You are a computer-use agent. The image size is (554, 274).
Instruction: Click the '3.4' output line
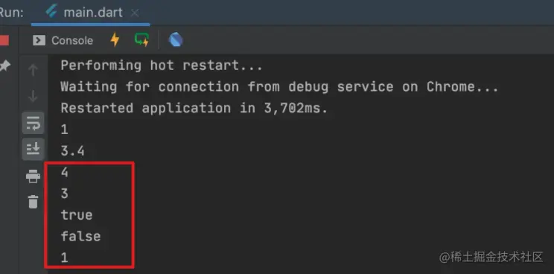(x=73, y=151)
